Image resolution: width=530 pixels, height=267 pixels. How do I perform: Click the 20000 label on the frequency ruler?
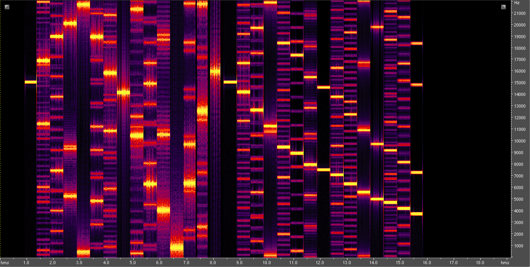coord(520,25)
